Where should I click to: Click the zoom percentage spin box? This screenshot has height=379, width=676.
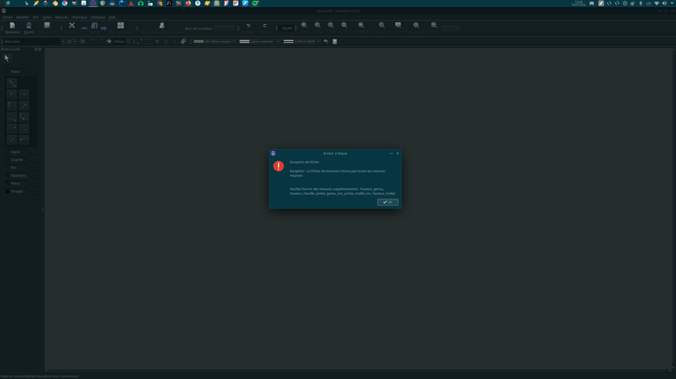click(288, 28)
